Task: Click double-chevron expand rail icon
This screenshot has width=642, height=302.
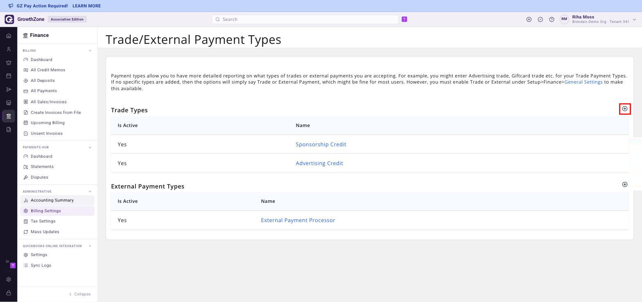Action: tap(7, 261)
